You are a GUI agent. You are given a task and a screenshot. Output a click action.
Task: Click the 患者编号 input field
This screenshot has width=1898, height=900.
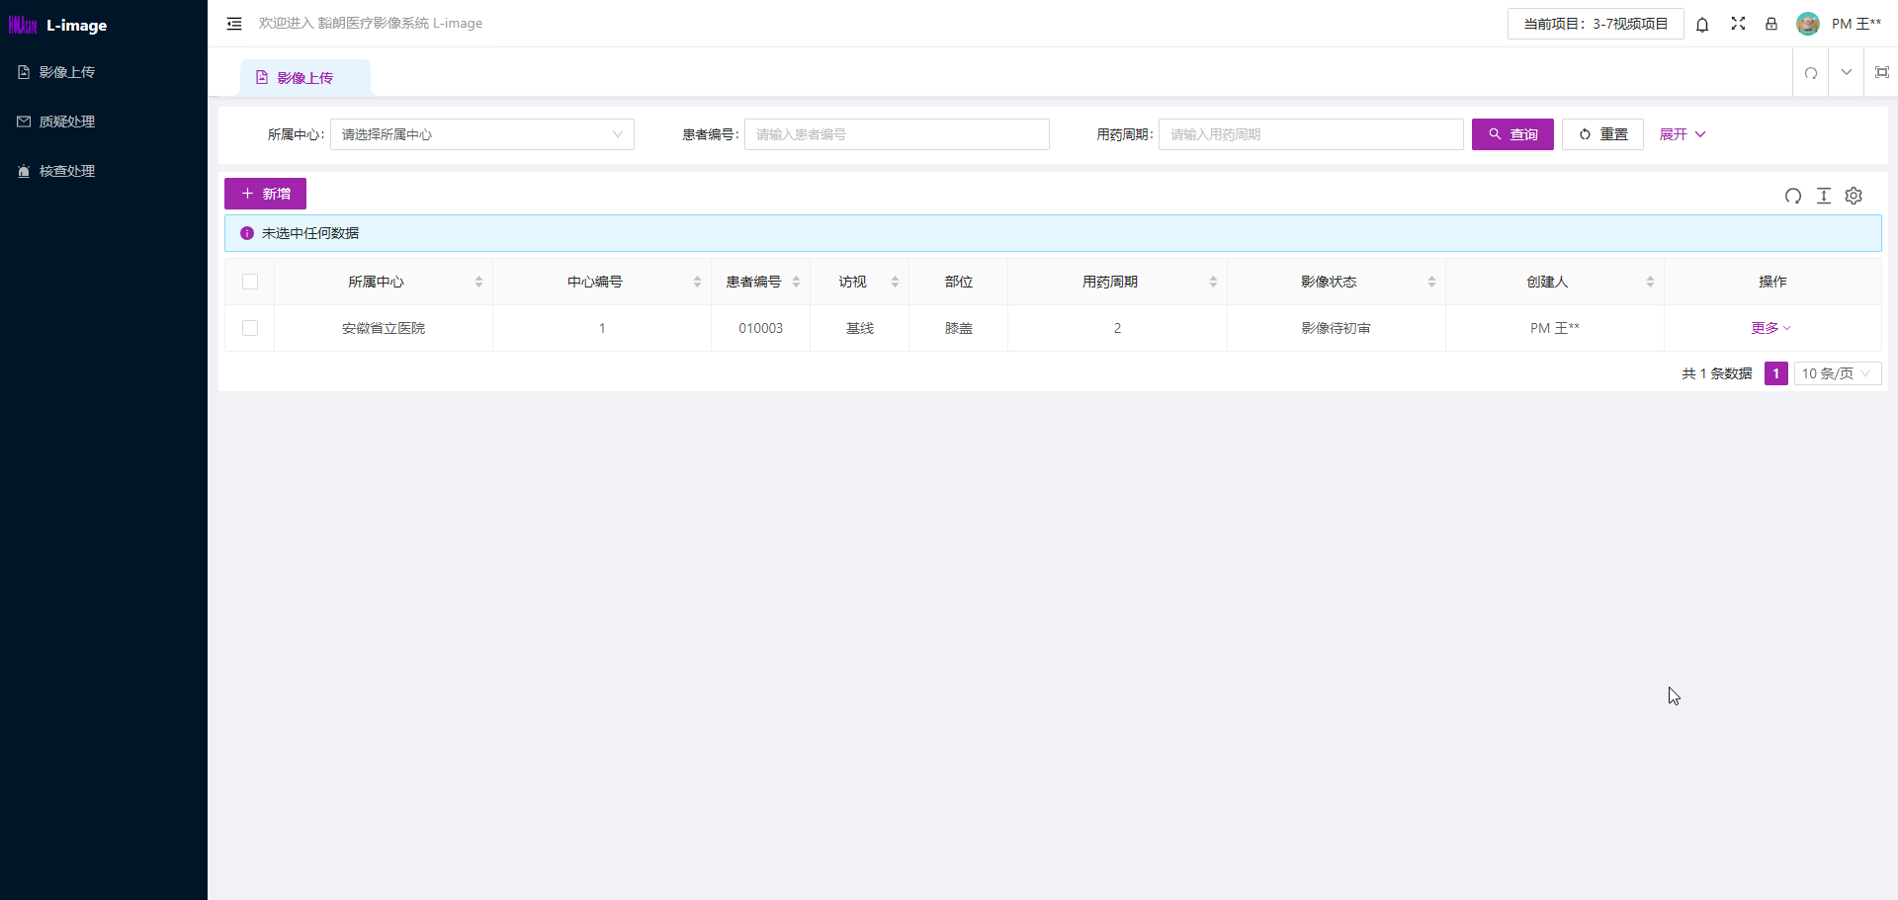tap(896, 134)
